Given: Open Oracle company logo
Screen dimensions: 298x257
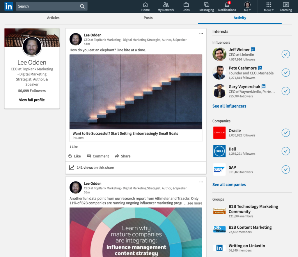Looking at the screenshot, I should point(219,133).
